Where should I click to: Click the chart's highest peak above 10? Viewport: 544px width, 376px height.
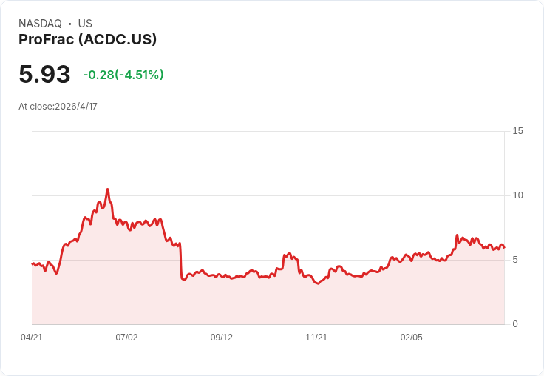coord(108,189)
